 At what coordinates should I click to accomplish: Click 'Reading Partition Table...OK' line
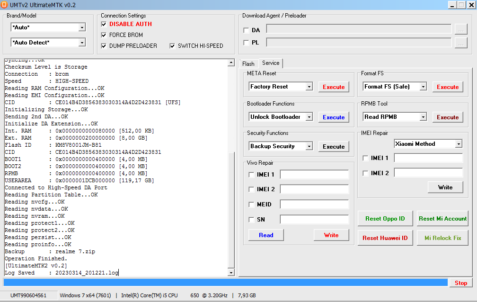pos(51,195)
